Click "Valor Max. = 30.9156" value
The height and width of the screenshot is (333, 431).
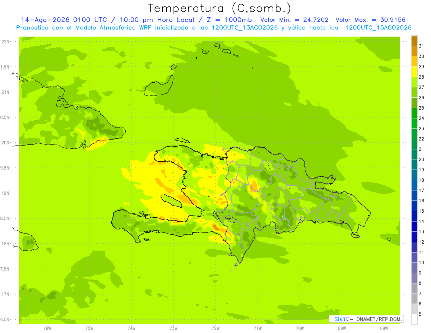tap(370, 20)
